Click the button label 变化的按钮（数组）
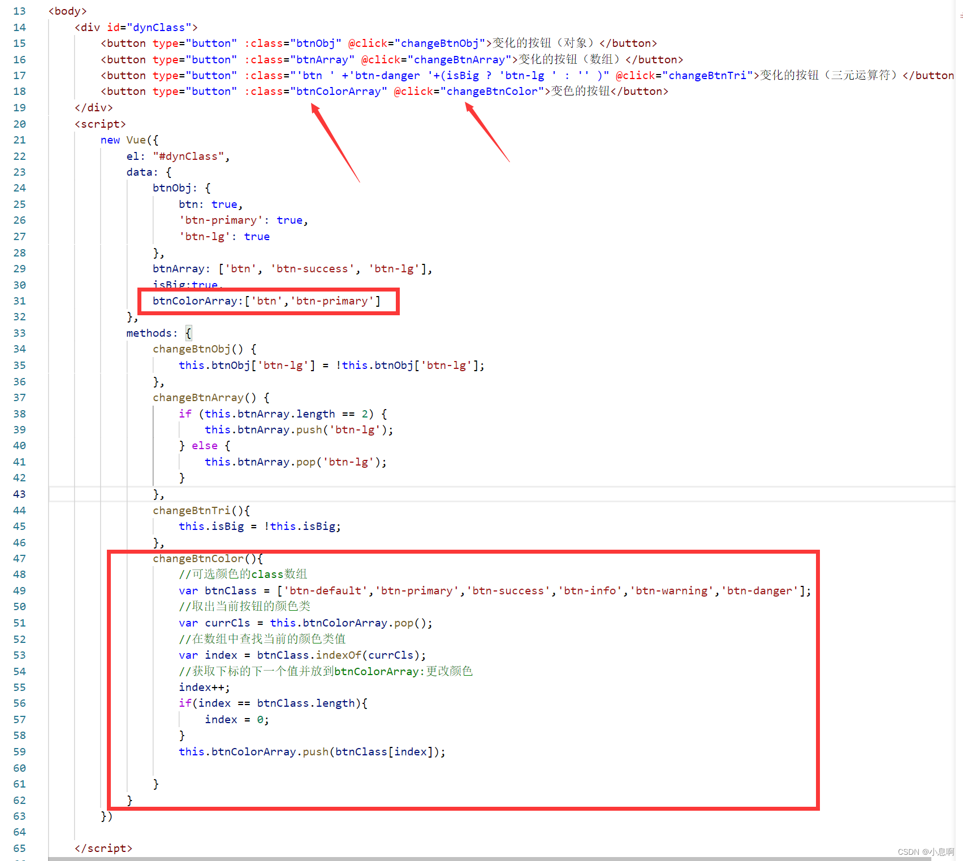 [571, 59]
